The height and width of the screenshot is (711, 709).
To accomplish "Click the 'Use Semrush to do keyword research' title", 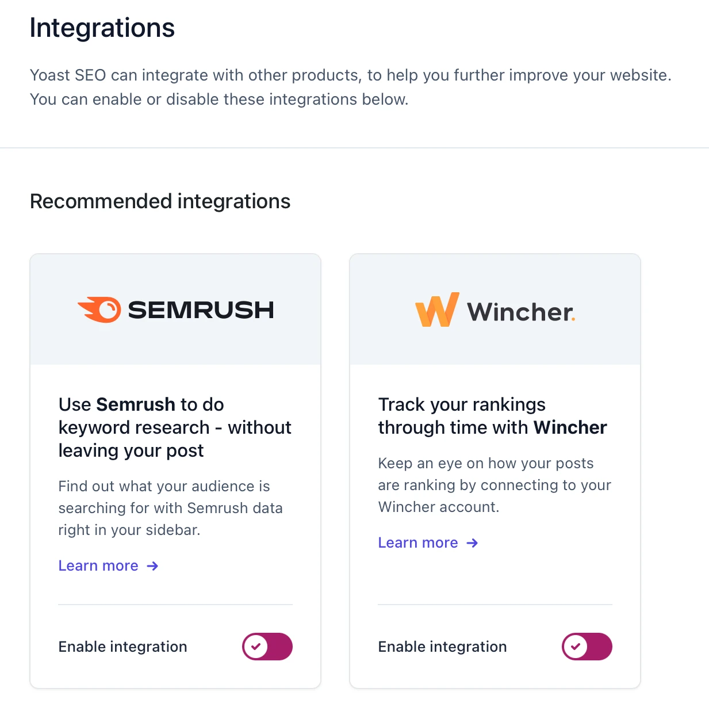I will (175, 427).
